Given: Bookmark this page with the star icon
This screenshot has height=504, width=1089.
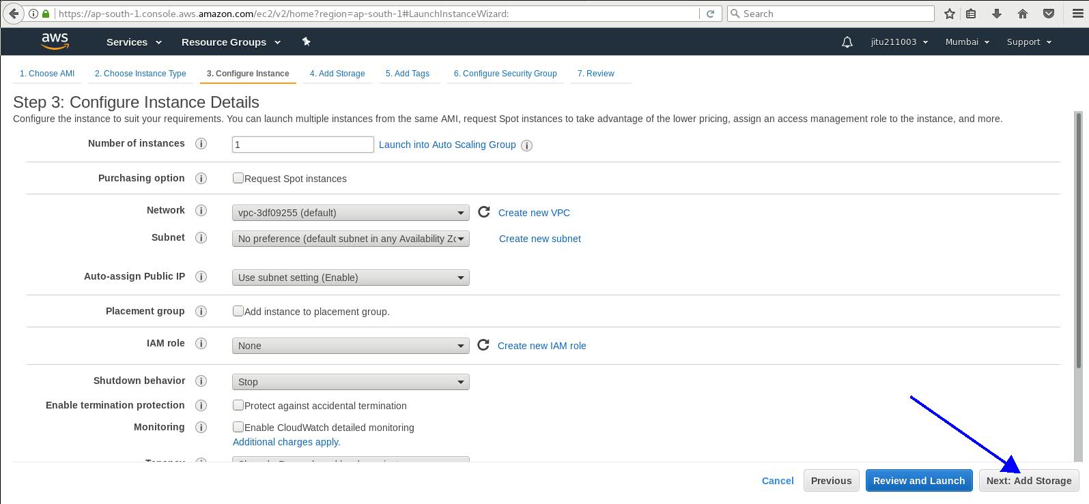Looking at the screenshot, I should point(949,14).
